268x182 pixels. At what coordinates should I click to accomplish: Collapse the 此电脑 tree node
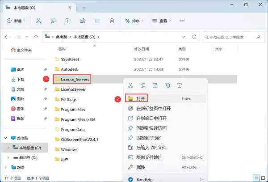6,138
